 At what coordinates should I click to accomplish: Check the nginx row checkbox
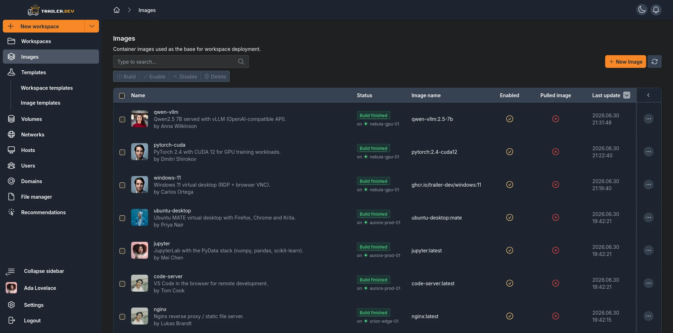[x=122, y=317]
